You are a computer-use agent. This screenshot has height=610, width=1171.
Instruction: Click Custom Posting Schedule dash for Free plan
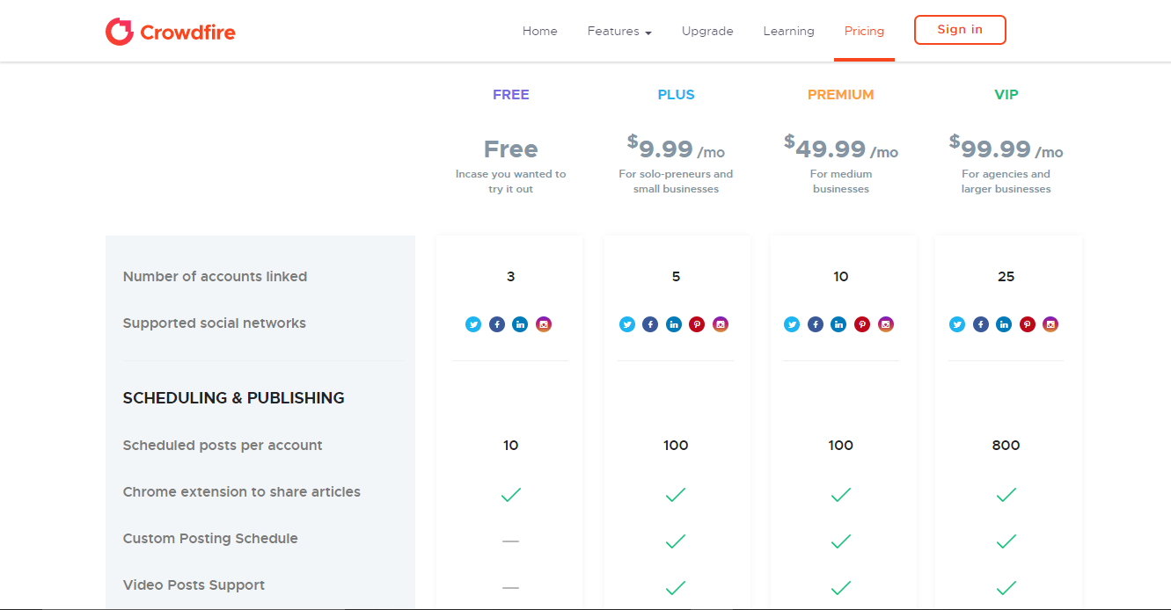(510, 541)
